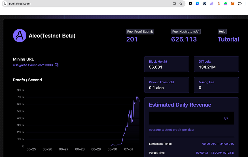248x157 pixels.
Task: Click the 0.1 aleo payout value
Action: point(156,88)
